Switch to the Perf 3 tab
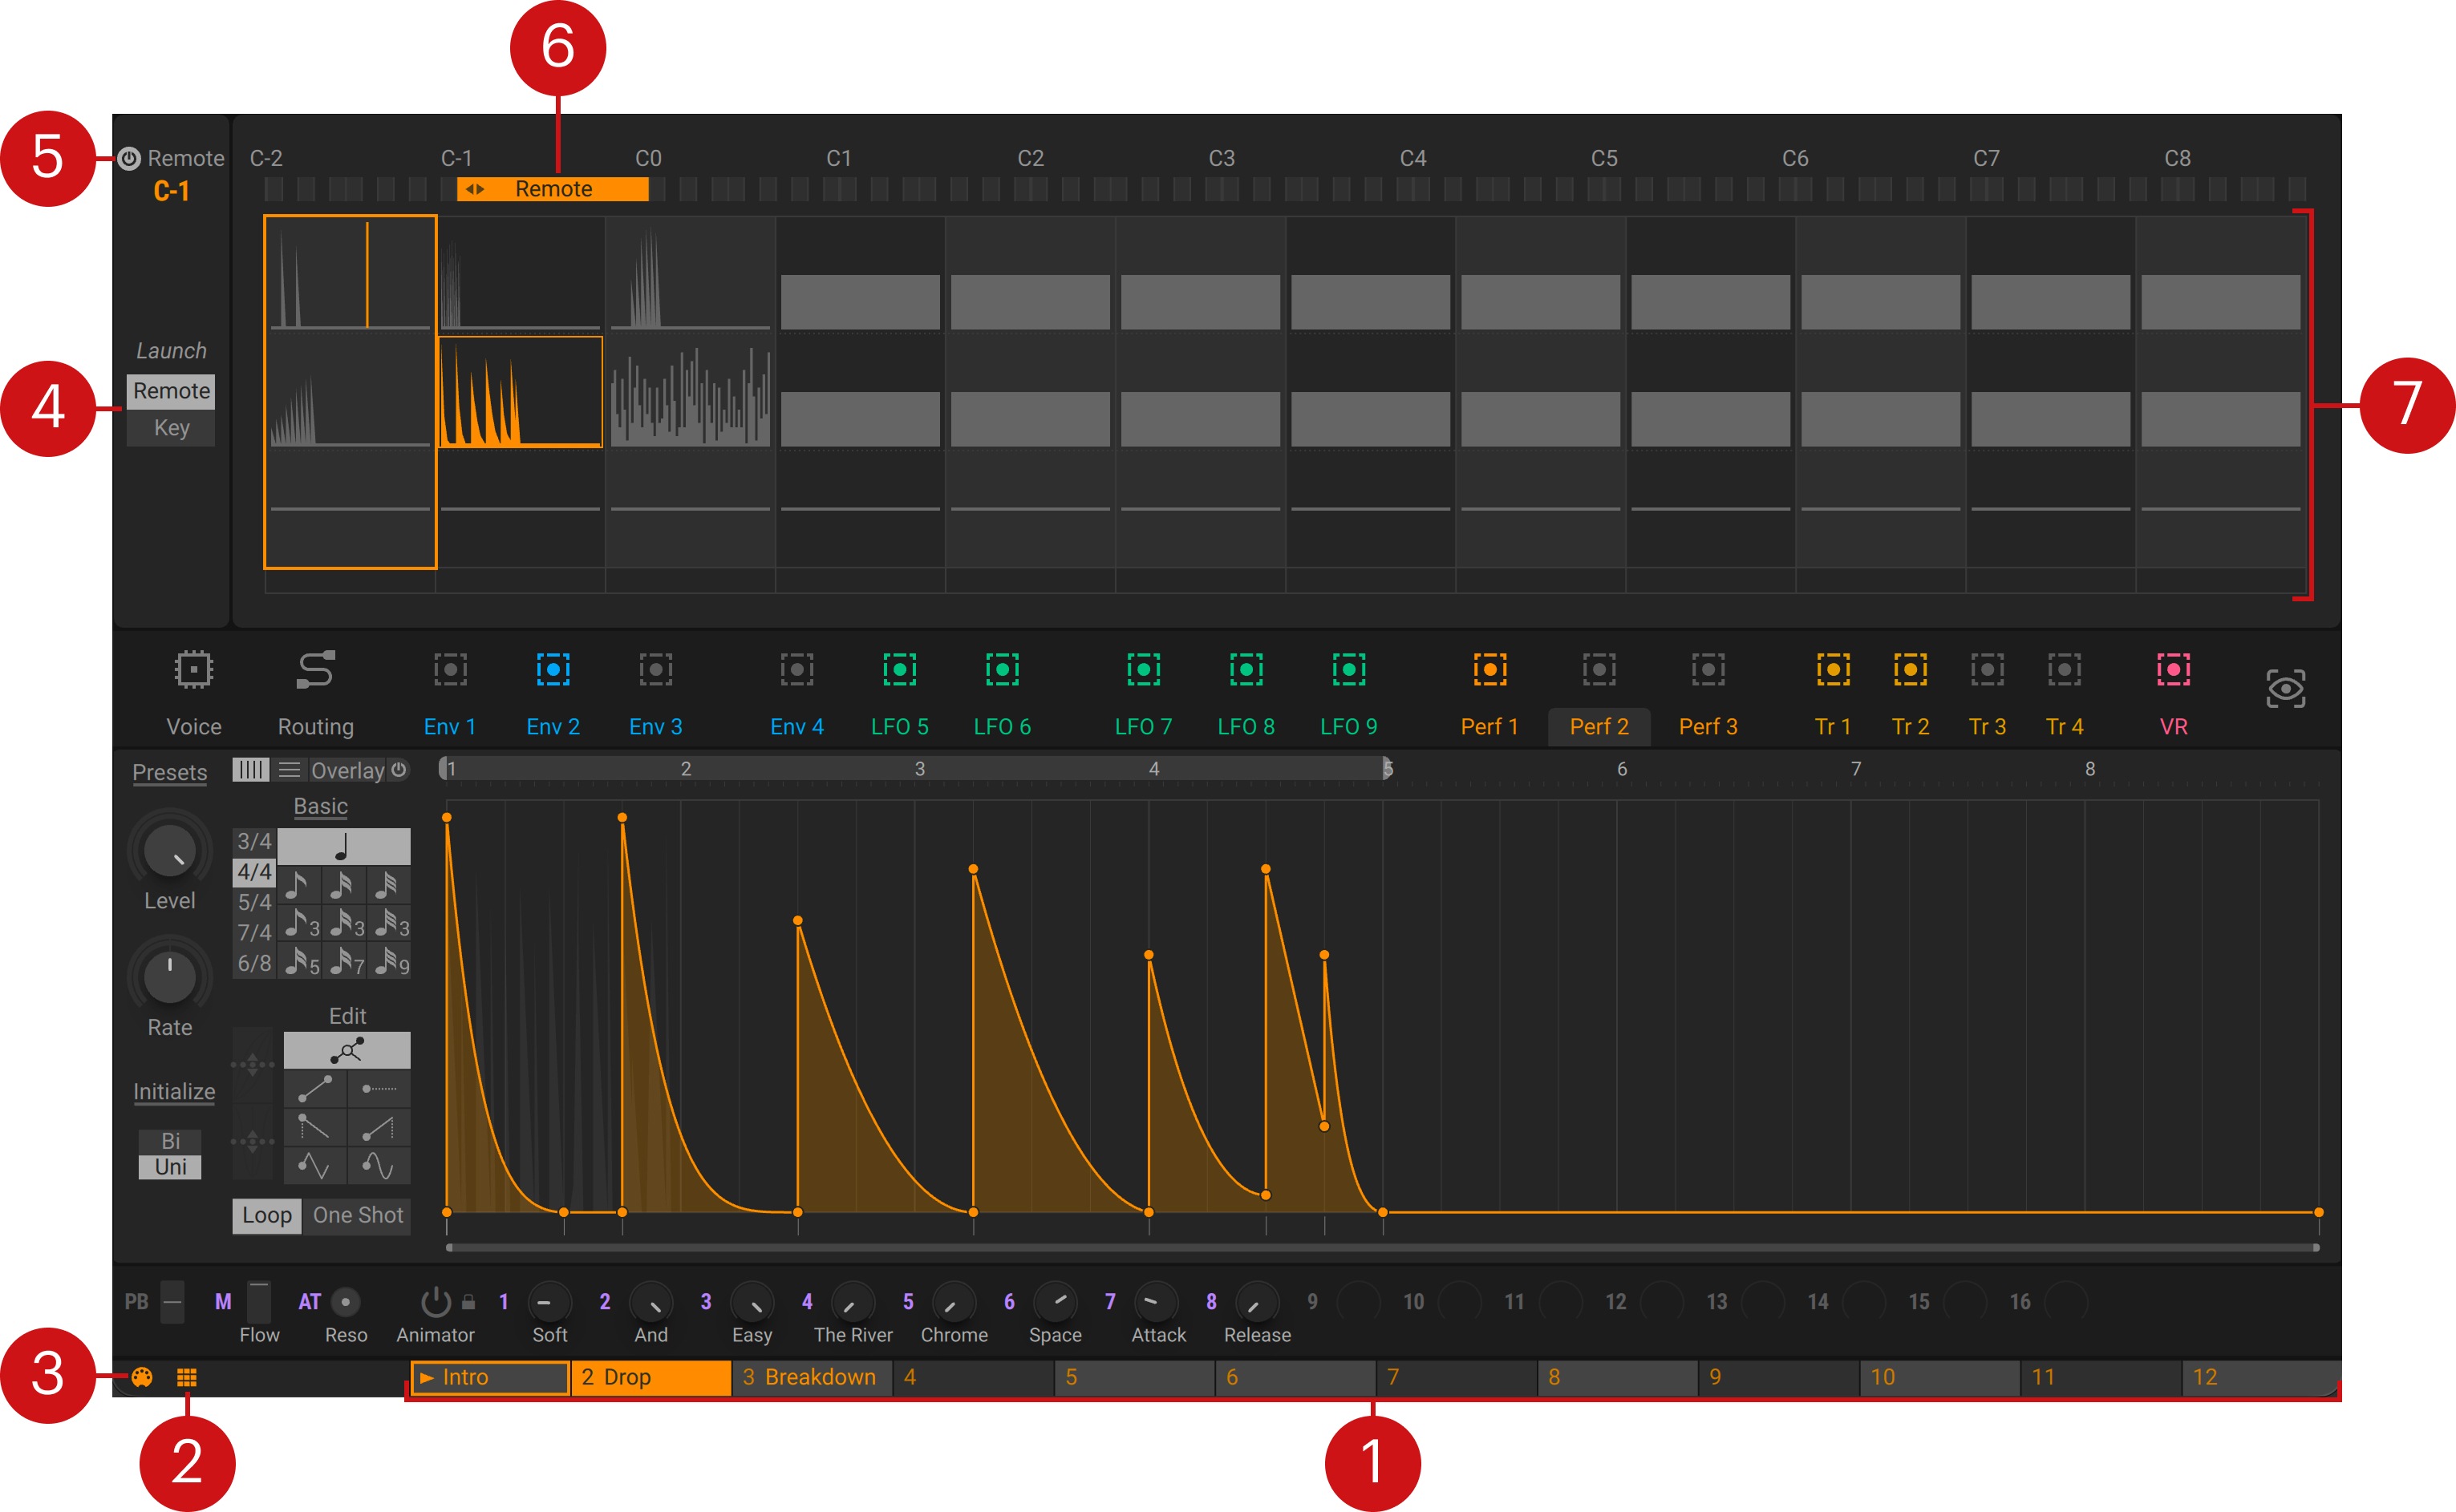 click(1708, 726)
